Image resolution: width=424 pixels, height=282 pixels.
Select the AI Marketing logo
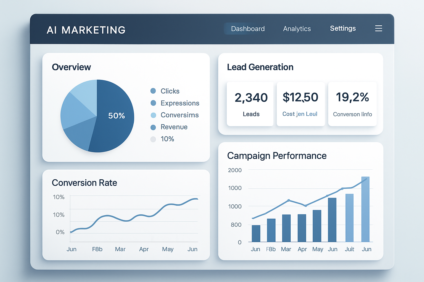pos(86,30)
